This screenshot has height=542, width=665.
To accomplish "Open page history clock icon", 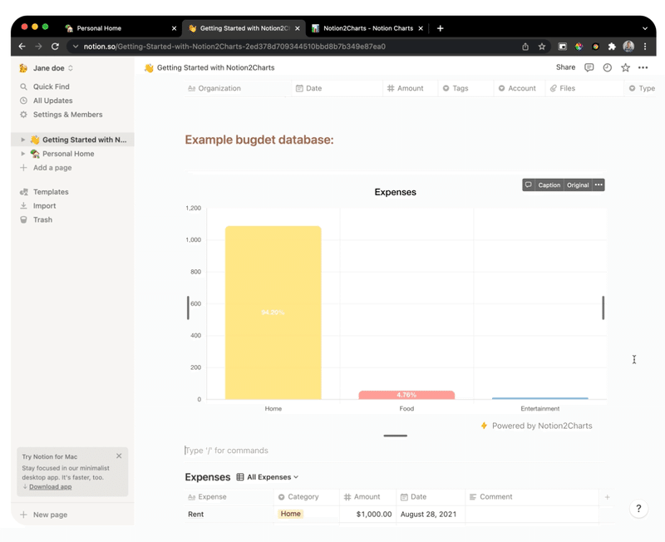I will 607,67.
